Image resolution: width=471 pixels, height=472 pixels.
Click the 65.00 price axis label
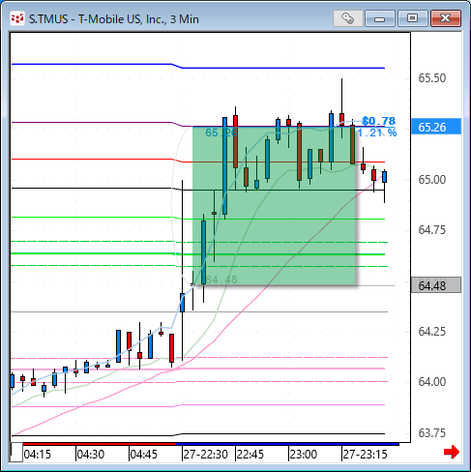coord(432,179)
